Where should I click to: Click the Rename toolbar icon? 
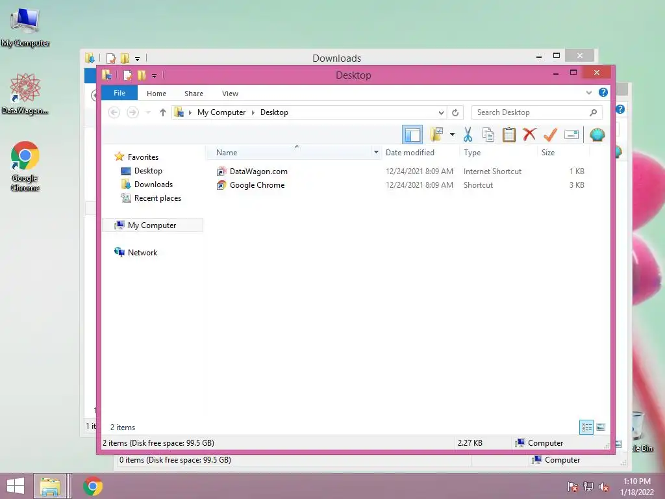point(571,135)
